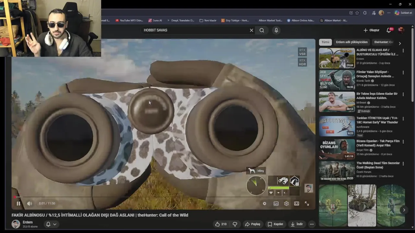Toggle the autoplay switch in player controls

coord(265,204)
